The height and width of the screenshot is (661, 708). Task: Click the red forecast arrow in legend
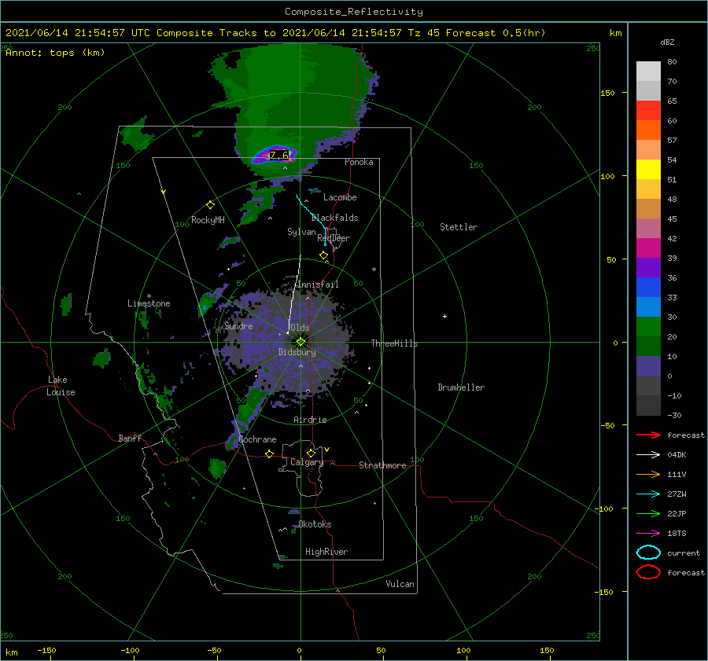pyautogui.click(x=648, y=435)
